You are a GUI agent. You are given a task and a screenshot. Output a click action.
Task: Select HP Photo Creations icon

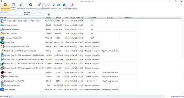pyautogui.click(x=2, y=34)
